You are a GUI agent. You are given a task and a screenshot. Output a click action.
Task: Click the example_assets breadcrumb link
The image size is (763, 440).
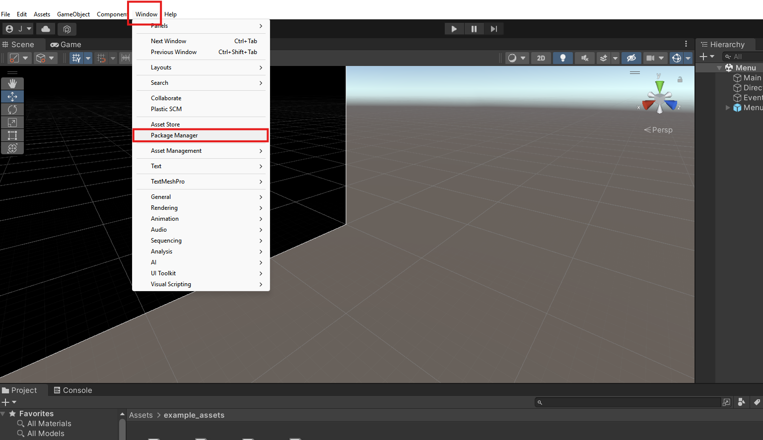tap(194, 415)
